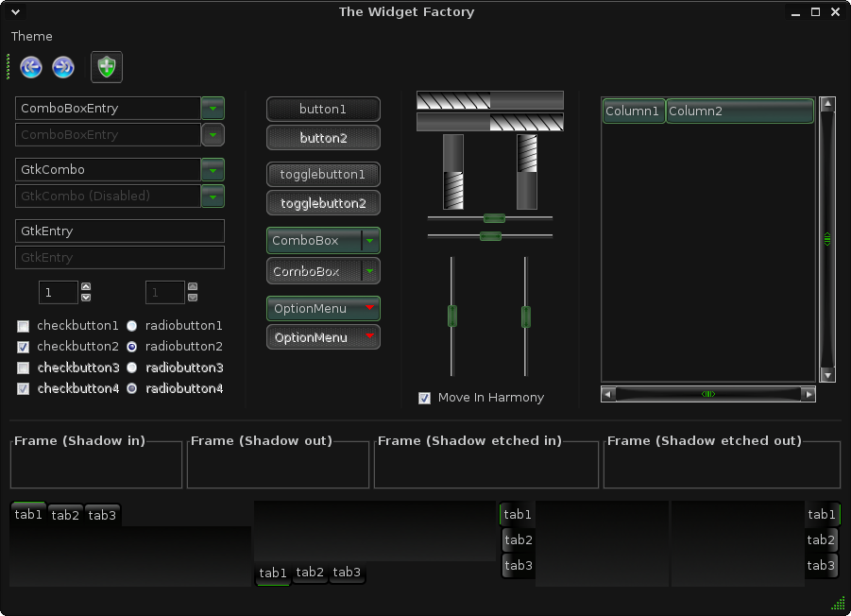The width and height of the screenshot is (851, 616).
Task: Click the vertical scrollbar green thumb
Action: pyautogui.click(x=827, y=239)
